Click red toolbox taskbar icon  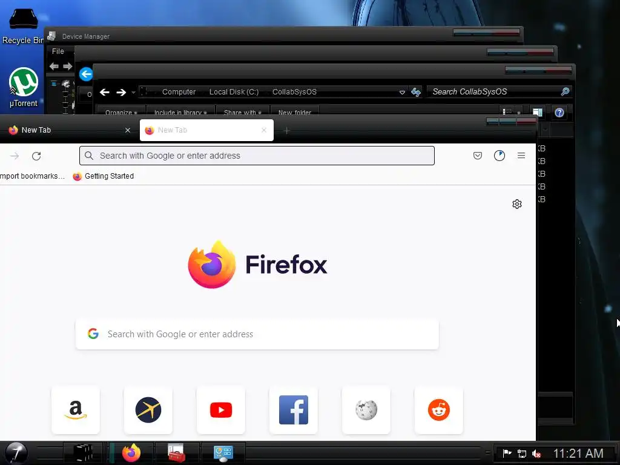tap(176, 453)
